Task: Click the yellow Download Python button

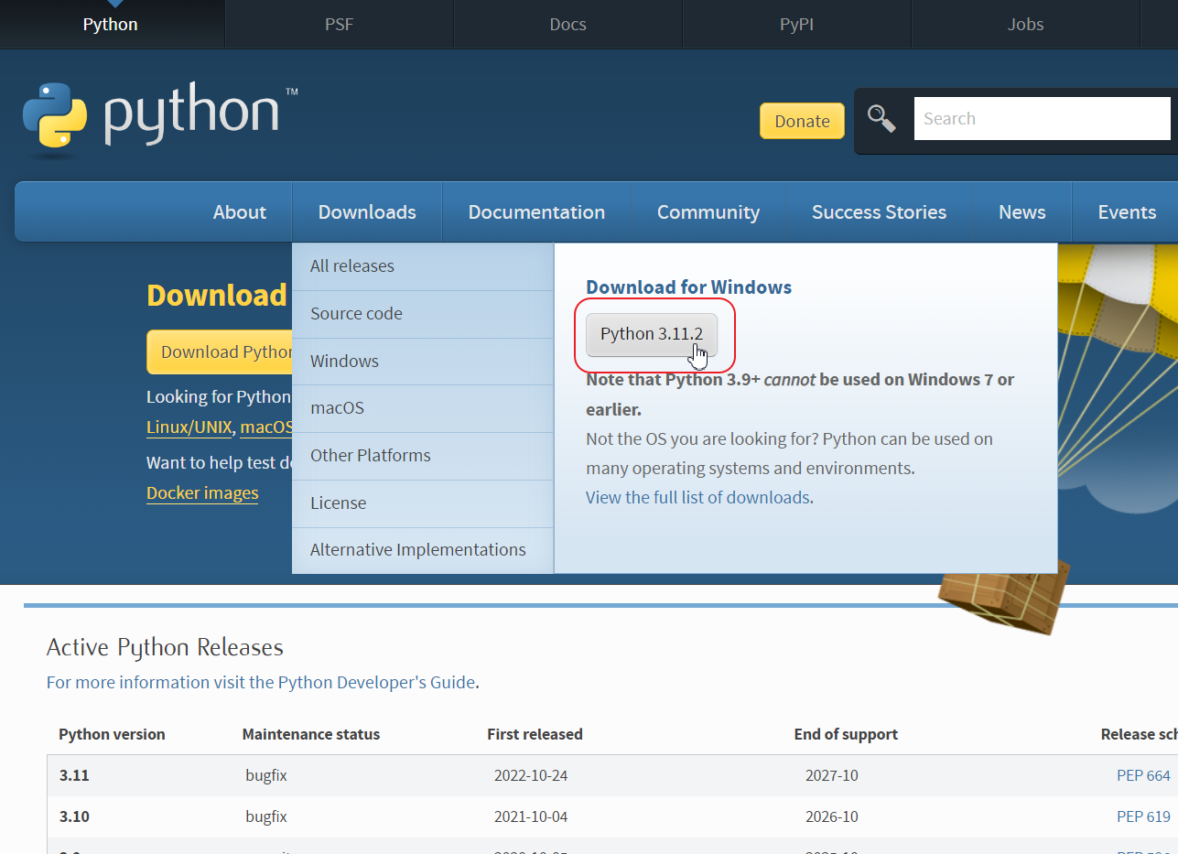Action: tap(220, 351)
